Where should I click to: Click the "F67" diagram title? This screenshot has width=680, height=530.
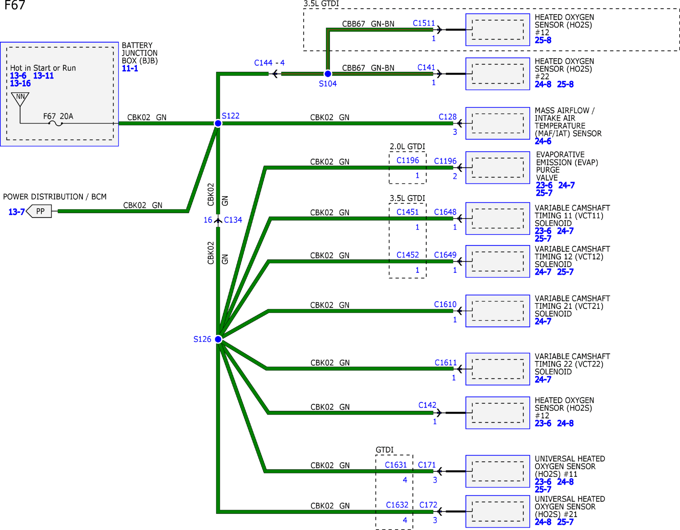[15, 5]
